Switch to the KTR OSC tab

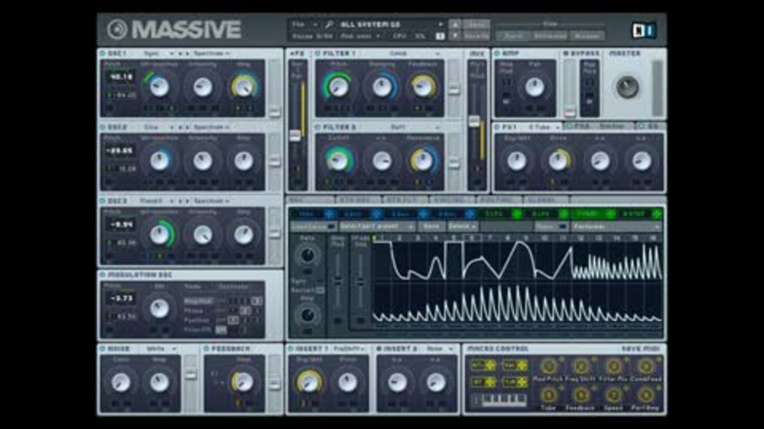(357, 200)
